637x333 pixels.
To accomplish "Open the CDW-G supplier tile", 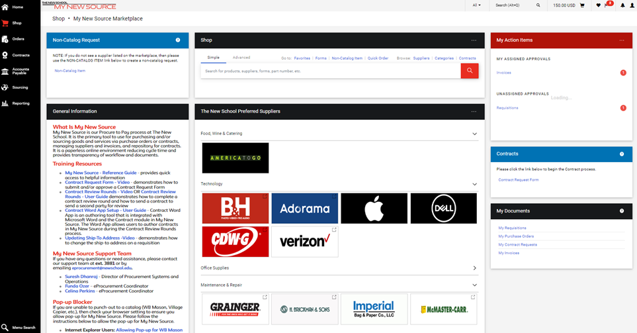I will click(235, 242).
